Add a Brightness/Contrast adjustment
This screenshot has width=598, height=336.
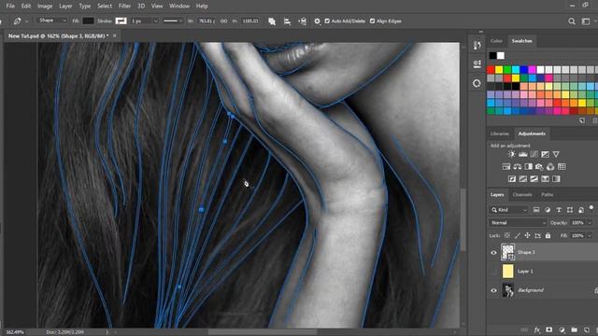coord(512,154)
